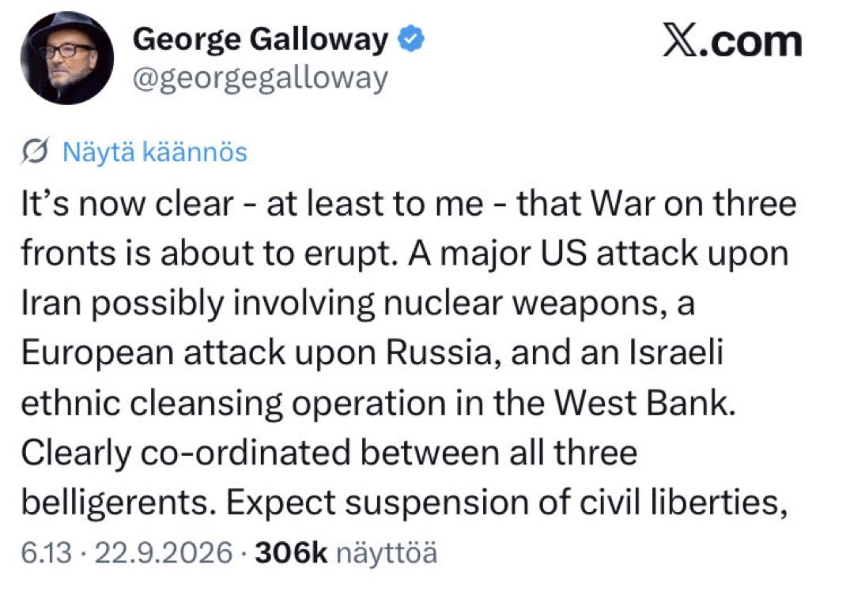Show translation via Näytä käännös
Image resolution: width=846 pixels, height=591 pixels.
(x=155, y=152)
